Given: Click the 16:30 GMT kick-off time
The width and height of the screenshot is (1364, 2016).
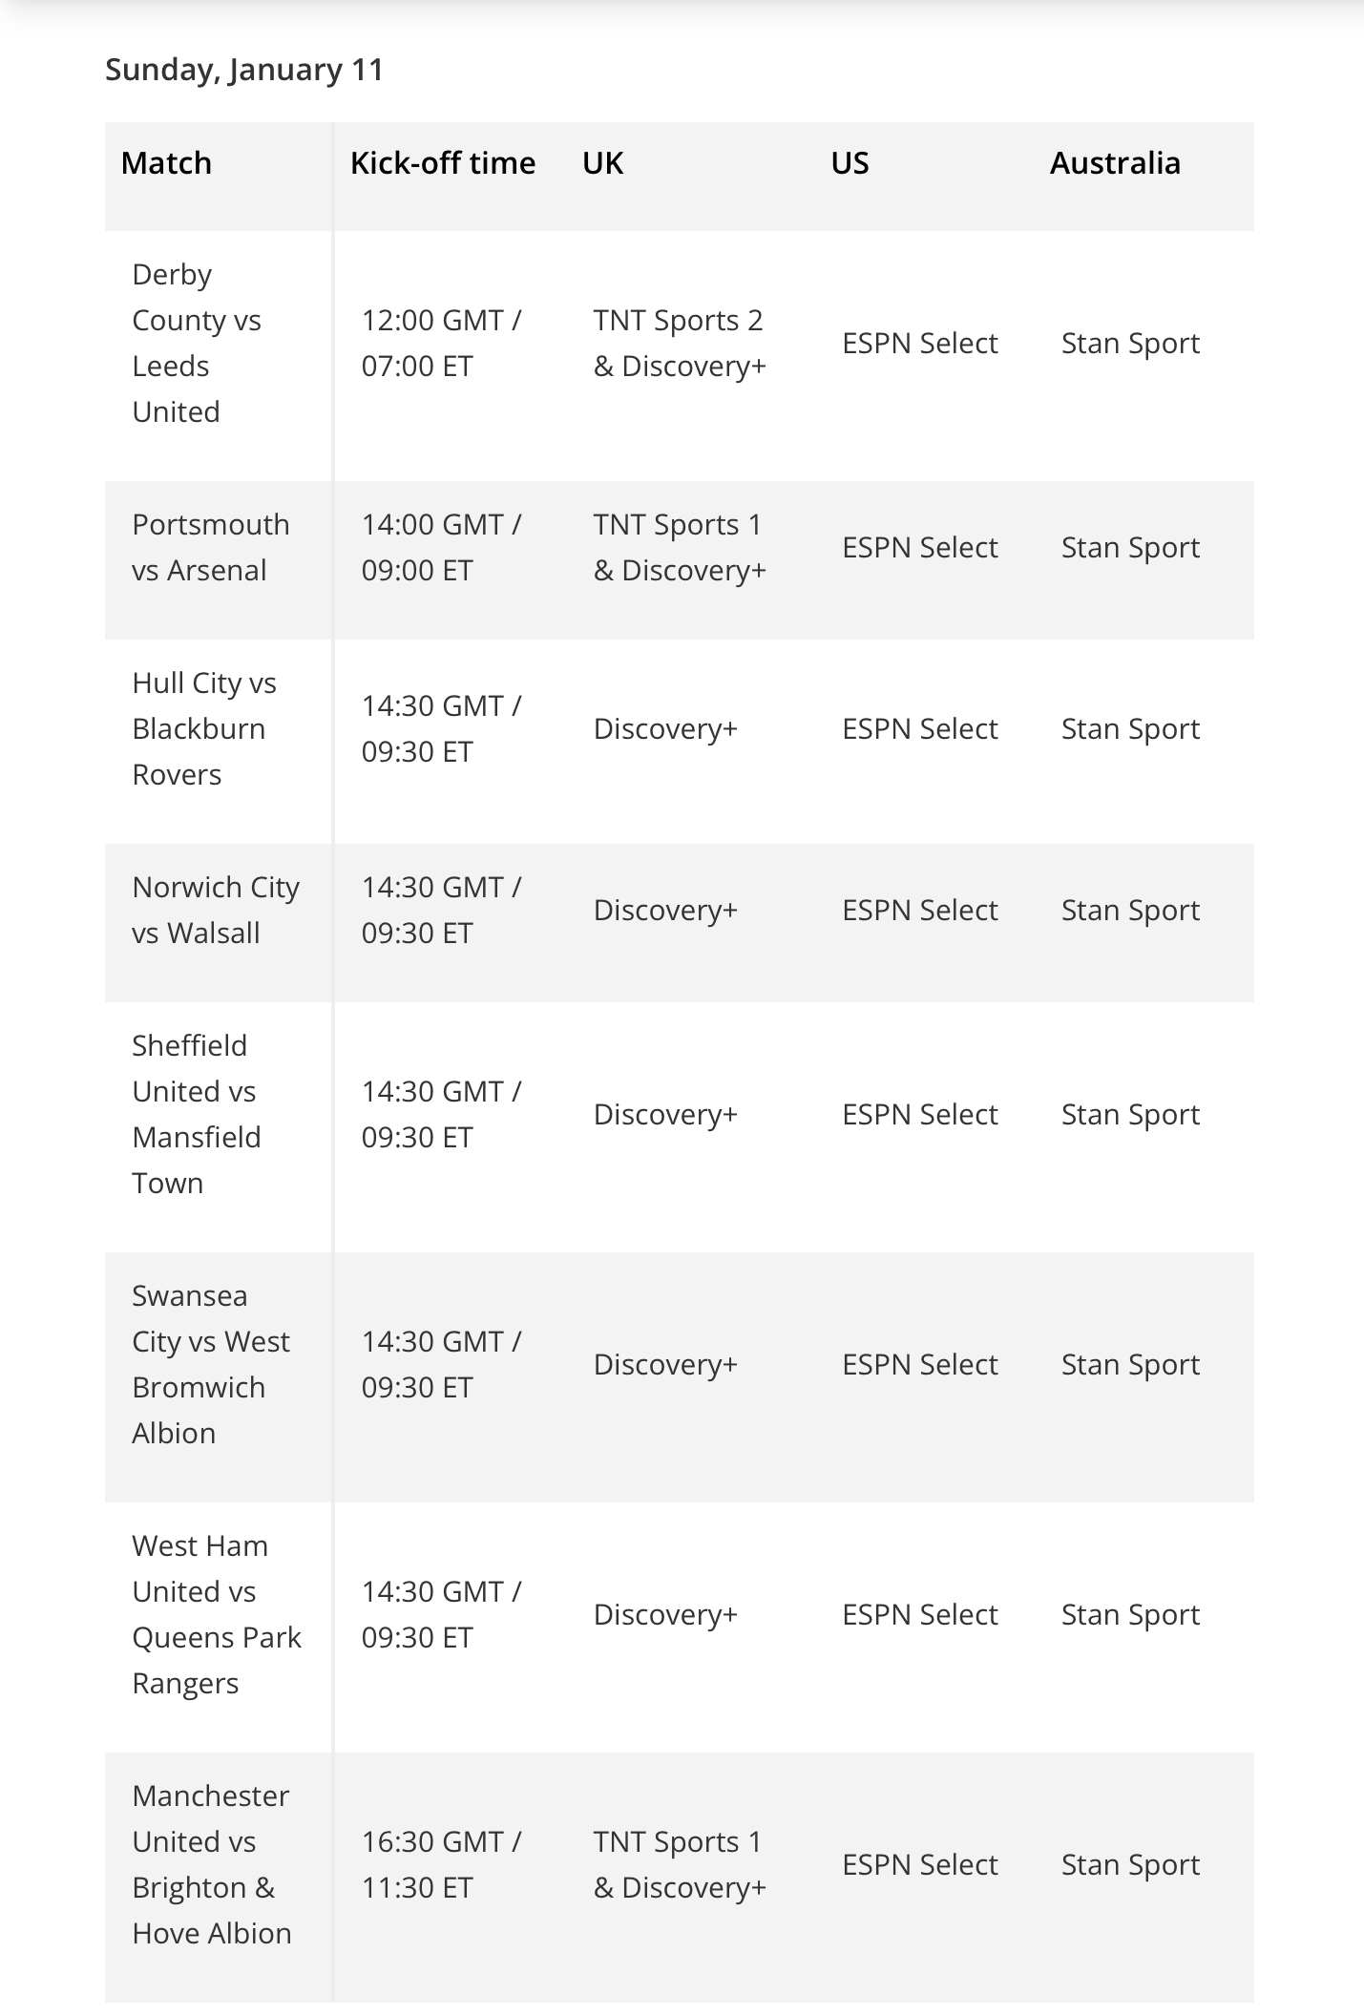Looking at the screenshot, I should coord(441,1864).
